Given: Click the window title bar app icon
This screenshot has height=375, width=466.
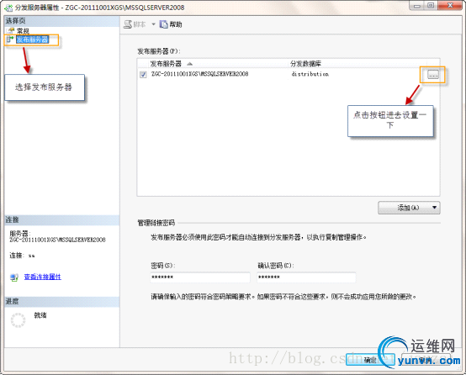Looking at the screenshot, I should point(8,8).
